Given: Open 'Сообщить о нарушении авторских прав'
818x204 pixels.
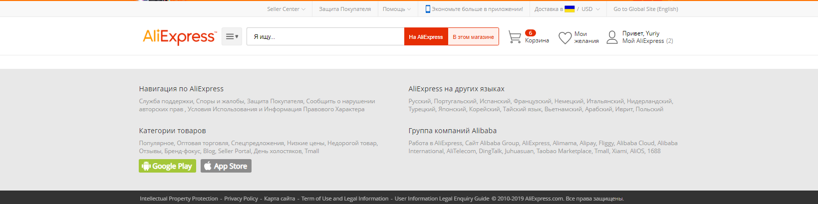Looking at the screenshot, I should [257, 105].
